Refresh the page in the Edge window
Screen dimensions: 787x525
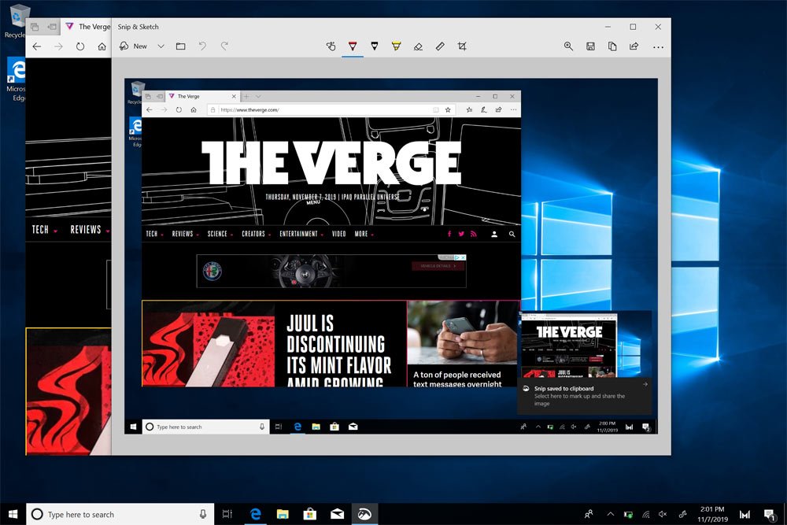tap(80, 46)
